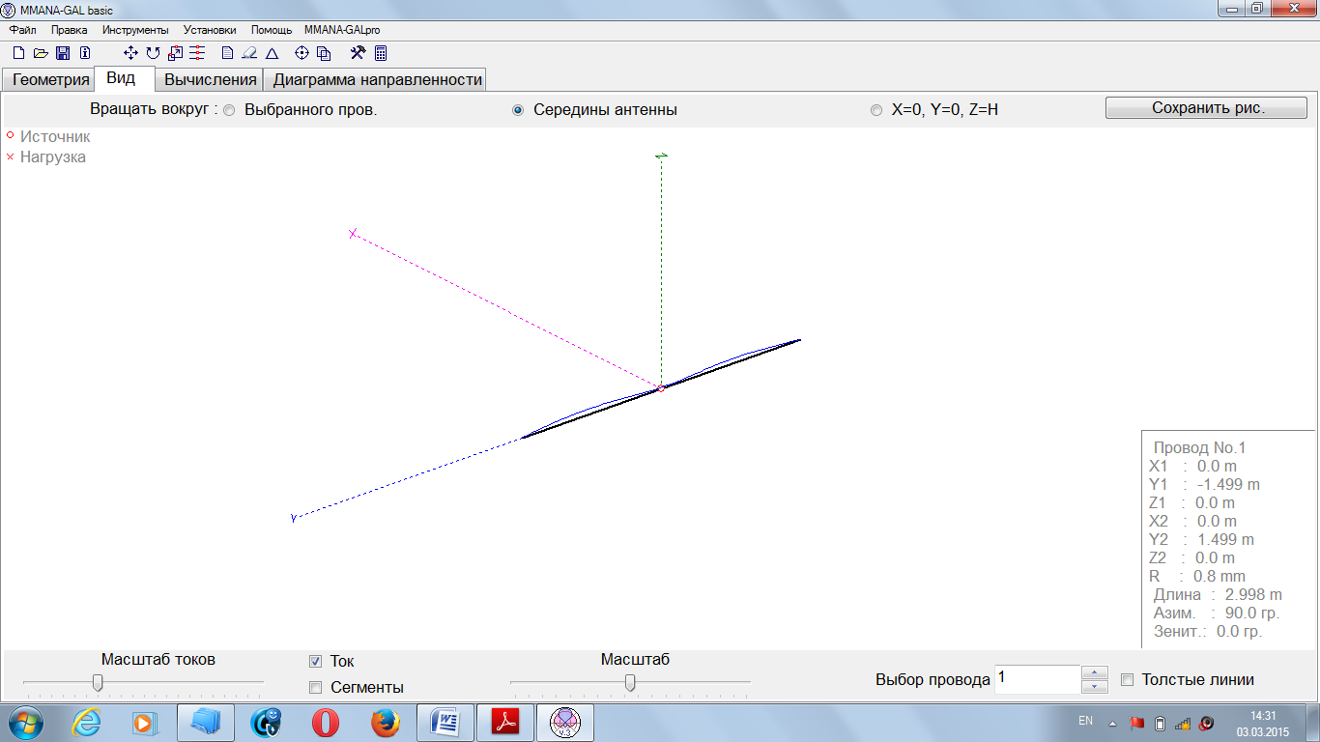Click the New file icon
Viewport: 1320px width, 742px height.
tap(18, 53)
